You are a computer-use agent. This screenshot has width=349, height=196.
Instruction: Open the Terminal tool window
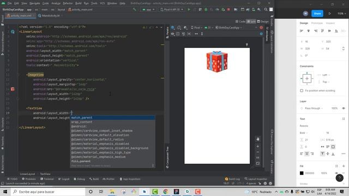click(x=47, y=179)
